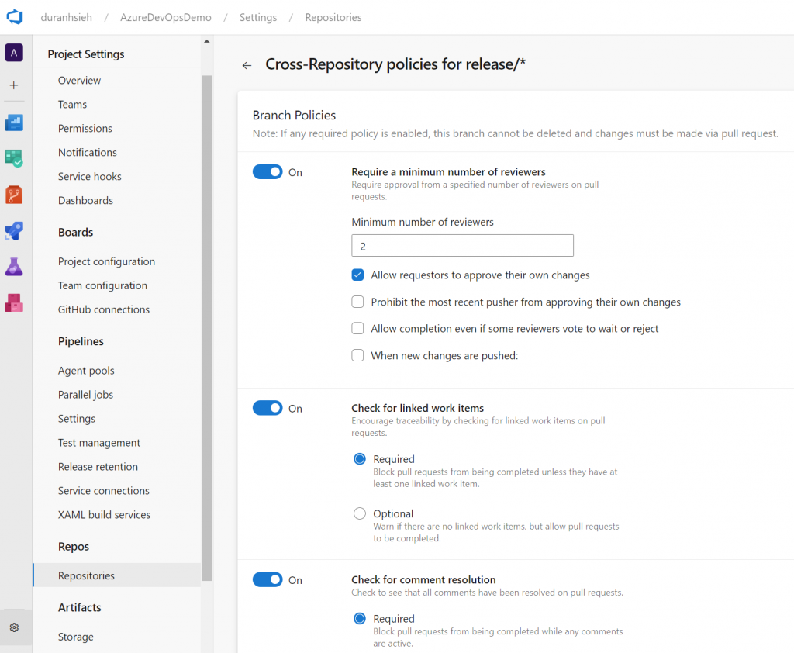Open the Test Plans flask icon
This screenshot has width=794, height=653.
(14, 267)
